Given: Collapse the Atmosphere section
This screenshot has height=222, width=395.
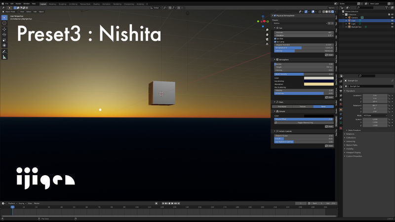Looking at the screenshot, I should [x=275, y=60].
